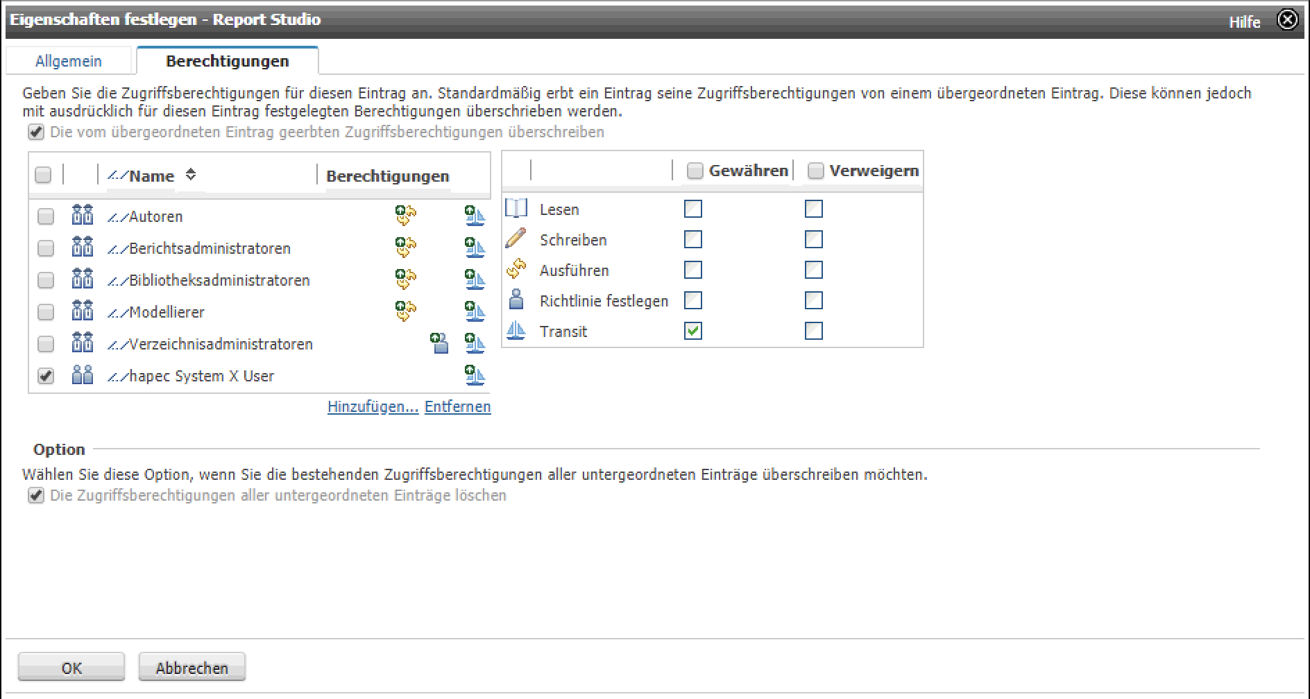Deny the Ausführen permission checkbox

tap(813, 270)
